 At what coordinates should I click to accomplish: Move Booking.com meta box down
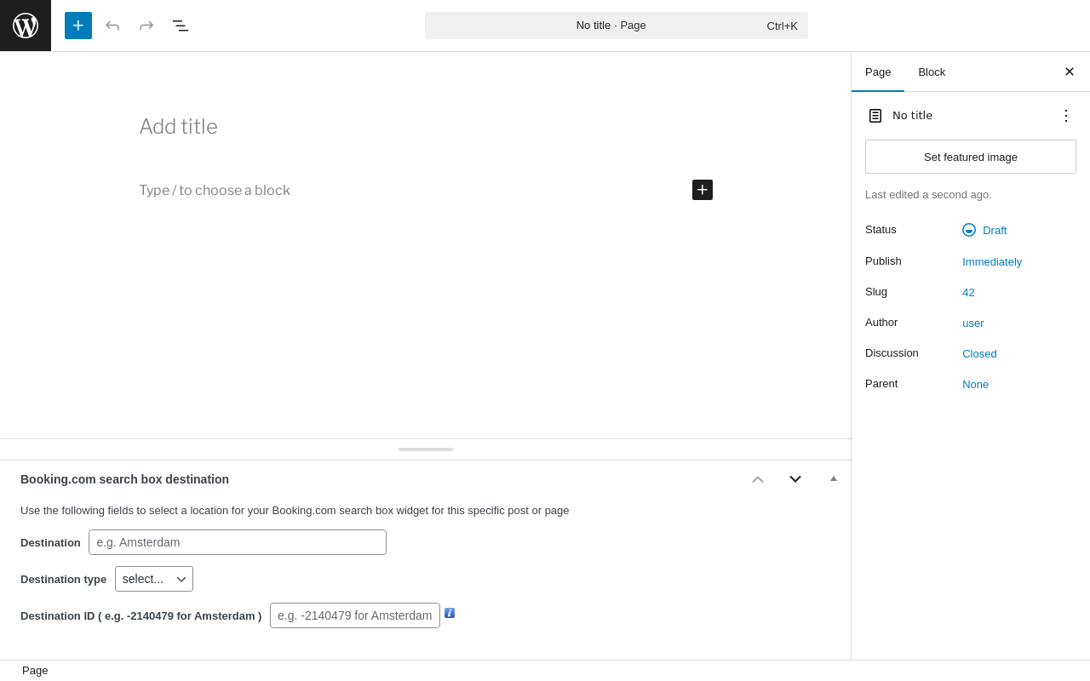click(795, 479)
